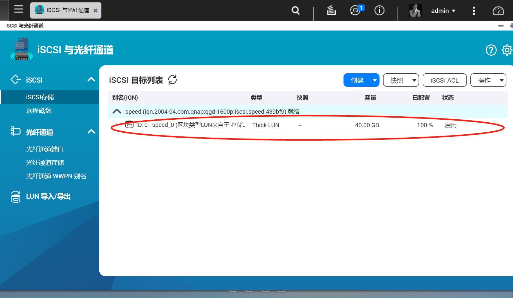The image size is (513, 298).
Task: Open the 创建 dropdown arrow
Action: pos(375,80)
